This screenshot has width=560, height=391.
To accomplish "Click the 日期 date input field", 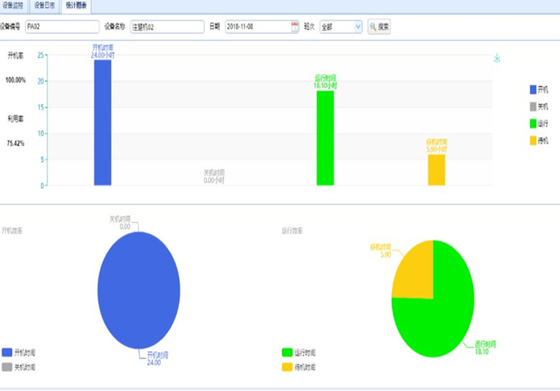I will pyautogui.click(x=258, y=27).
